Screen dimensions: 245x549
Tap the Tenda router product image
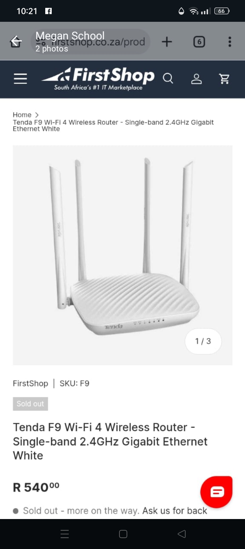tap(122, 255)
